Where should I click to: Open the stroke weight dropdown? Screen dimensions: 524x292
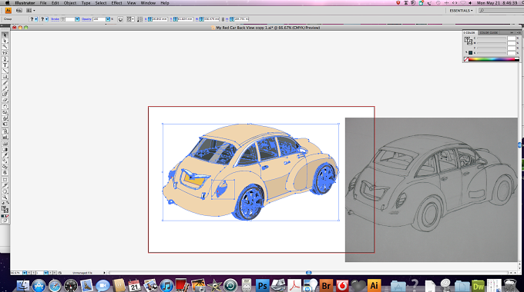click(x=77, y=19)
